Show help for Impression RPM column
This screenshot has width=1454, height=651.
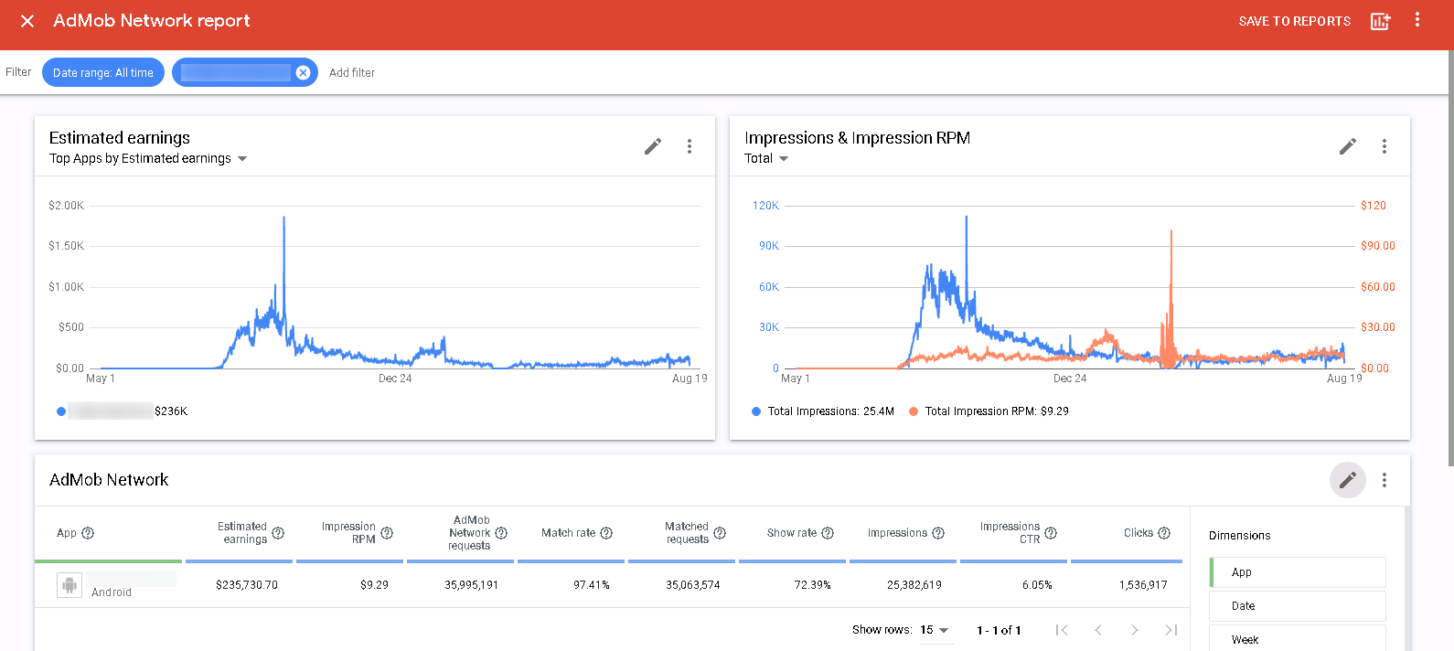pyautogui.click(x=387, y=533)
